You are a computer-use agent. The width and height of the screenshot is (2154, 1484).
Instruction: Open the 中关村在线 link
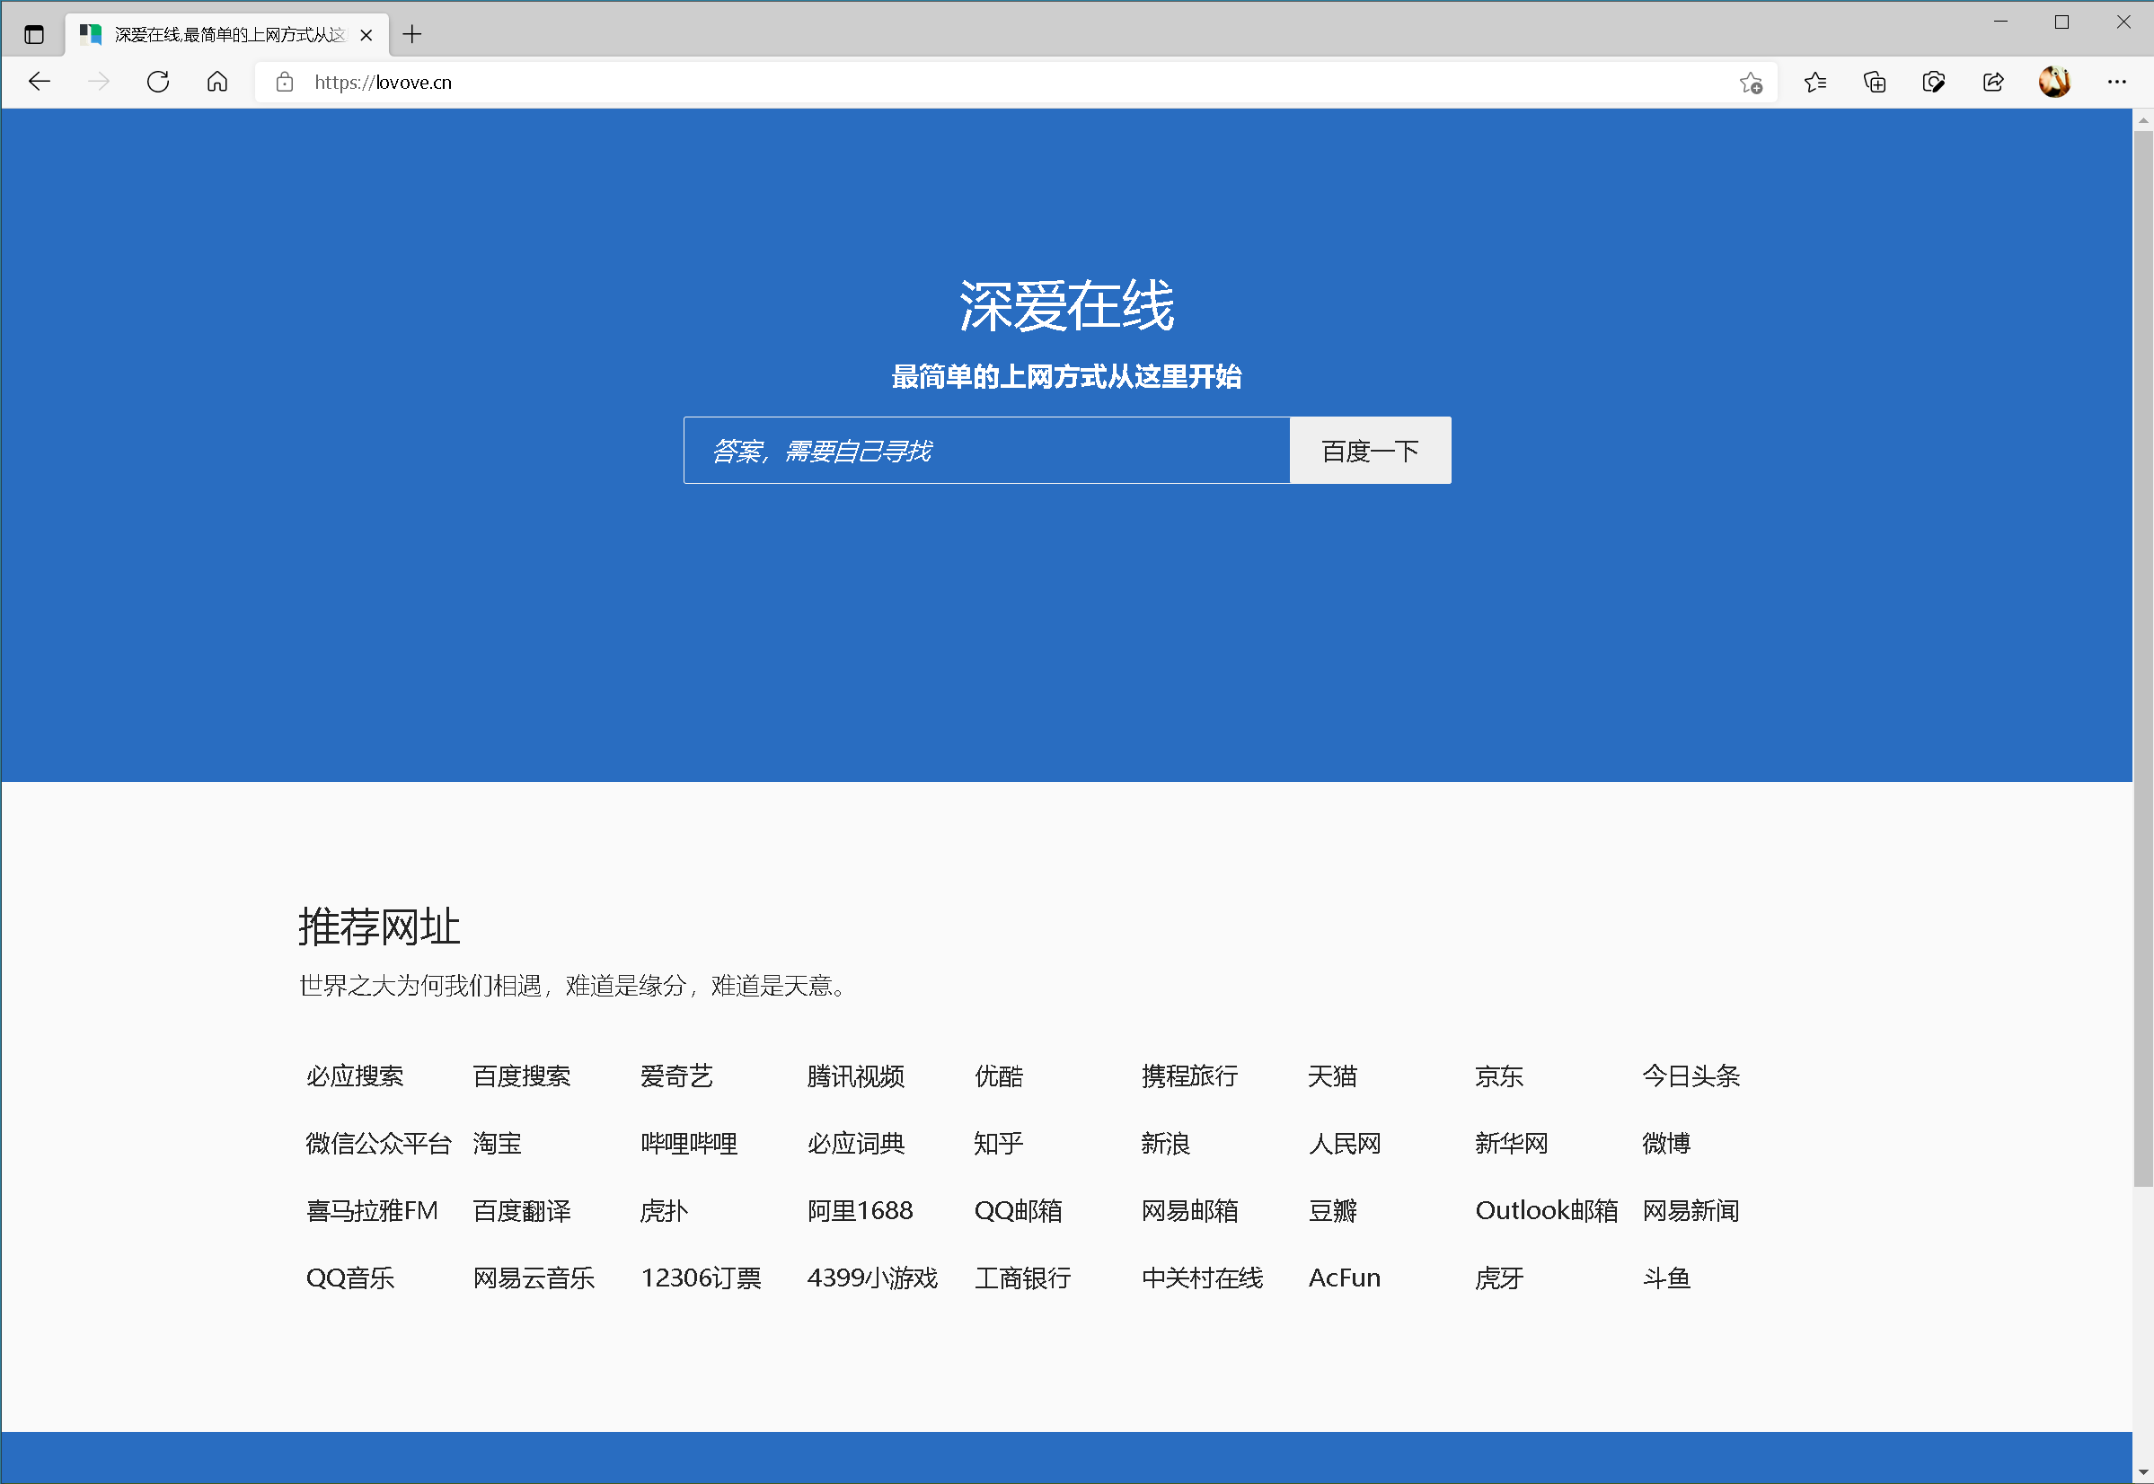(1202, 1278)
